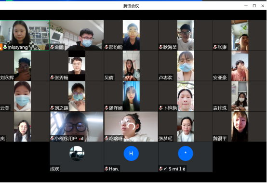The width and height of the screenshot is (267, 183).
Task: Select 吴倩's video thumbnail
Action: (131, 65)
